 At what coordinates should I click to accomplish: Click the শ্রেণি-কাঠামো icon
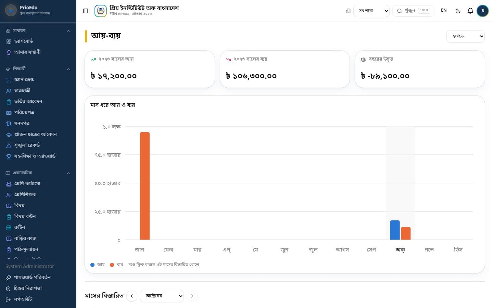click(x=9, y=184)
